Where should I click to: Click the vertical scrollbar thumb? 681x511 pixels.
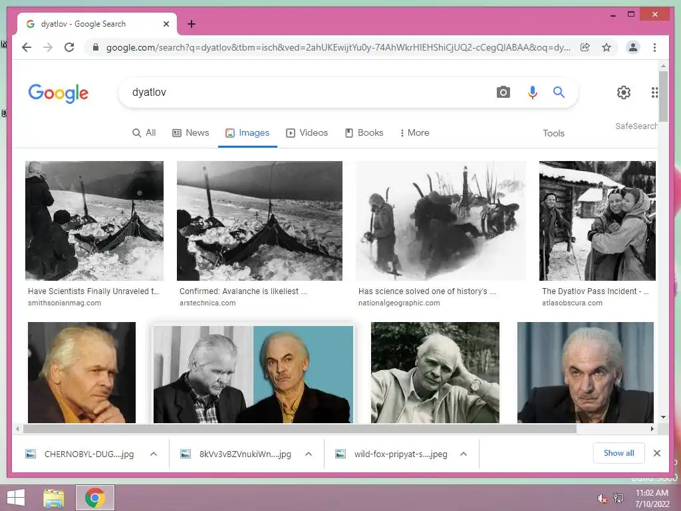click(663, 96)
